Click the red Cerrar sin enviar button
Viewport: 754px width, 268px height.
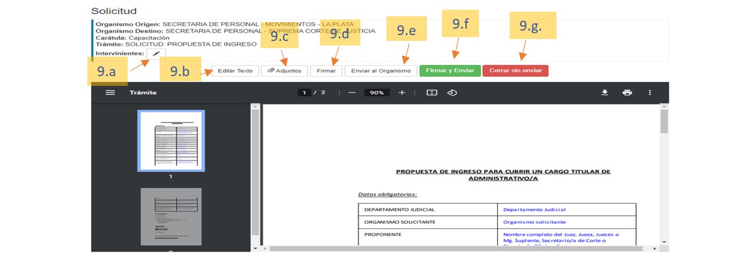pos(515,71)
